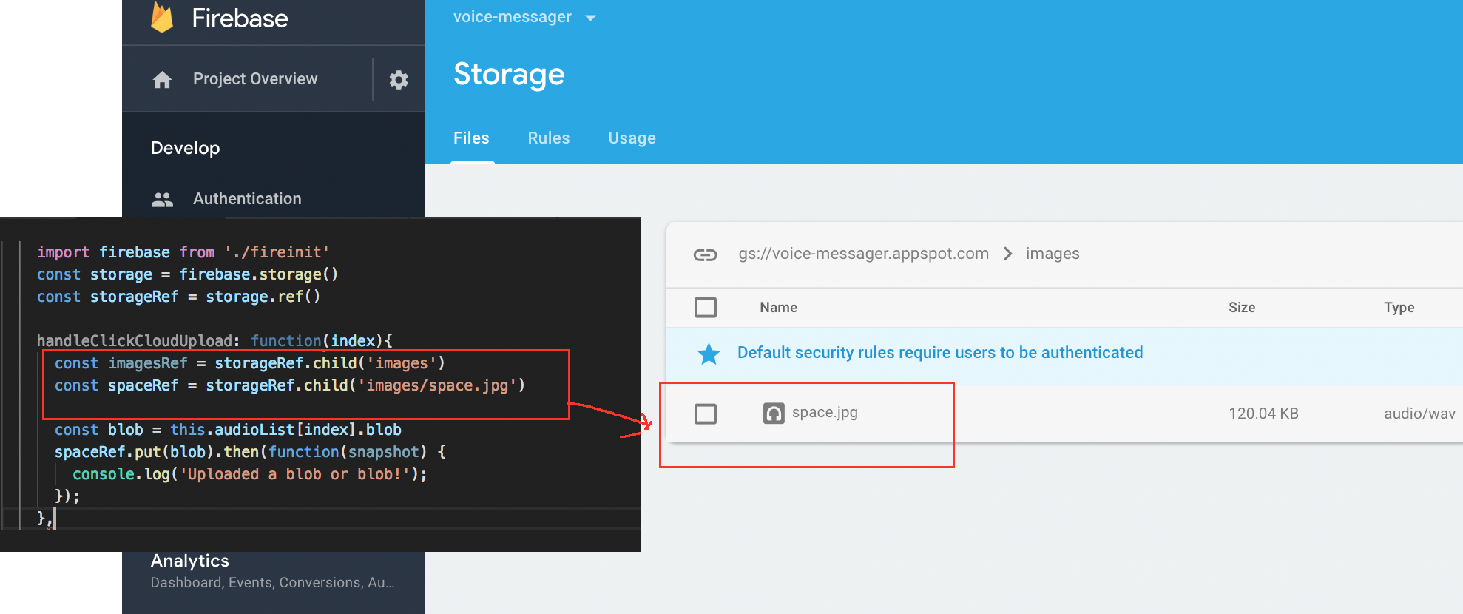Open the Usage tab
Screen dimensions: 1463x614
(x=632, y=138)
